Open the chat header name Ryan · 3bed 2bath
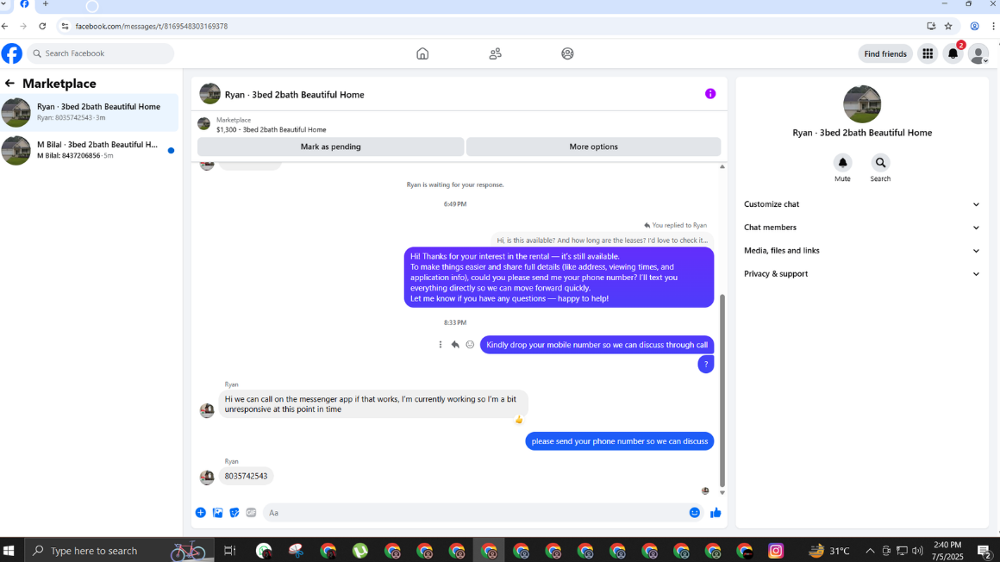 pos(294,95)
